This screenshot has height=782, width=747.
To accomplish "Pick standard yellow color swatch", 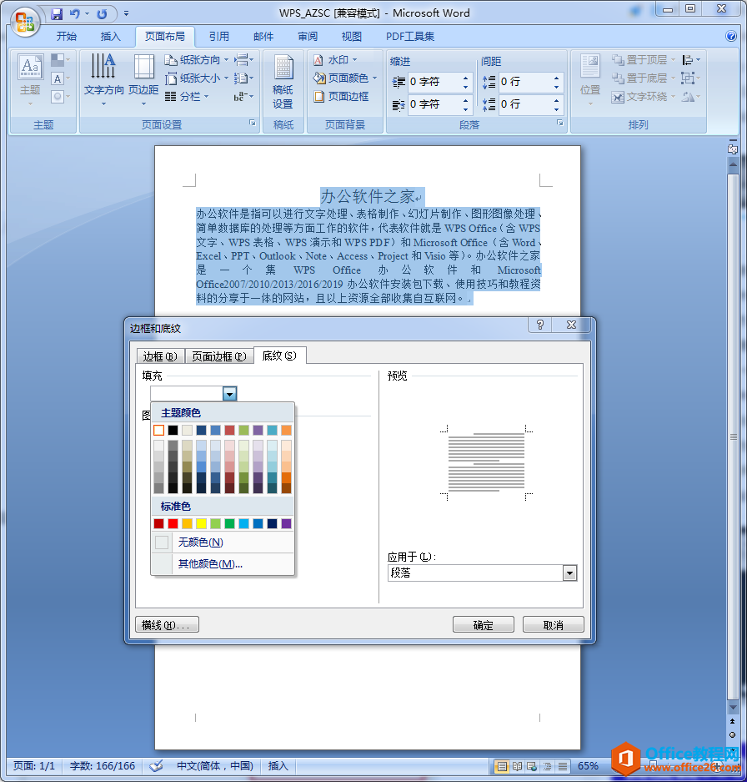I will tap(201, 523).
